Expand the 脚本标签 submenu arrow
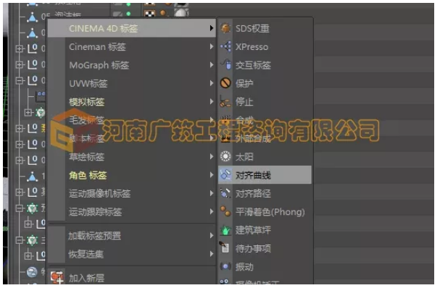 212,138
